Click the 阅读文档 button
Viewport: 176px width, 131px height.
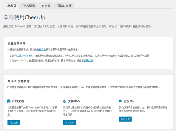(x=14, y=123)
